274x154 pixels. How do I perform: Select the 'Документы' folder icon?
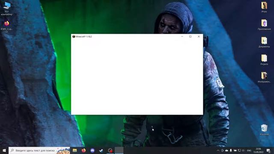pyautogui.click(x=264, y=42)
